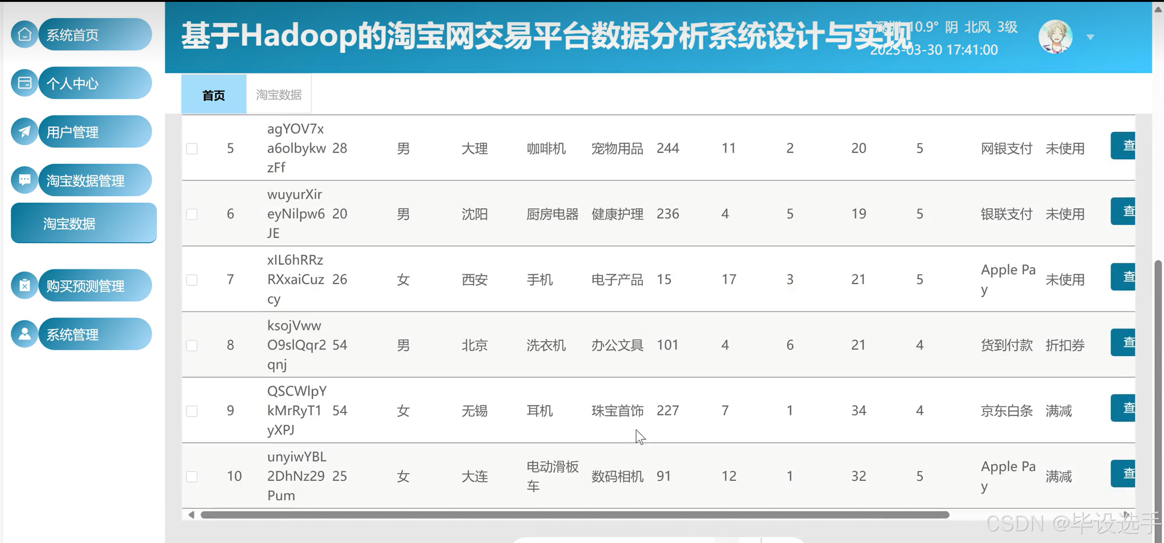Open the dropdown arrow next to avatar

[1090, 37]
